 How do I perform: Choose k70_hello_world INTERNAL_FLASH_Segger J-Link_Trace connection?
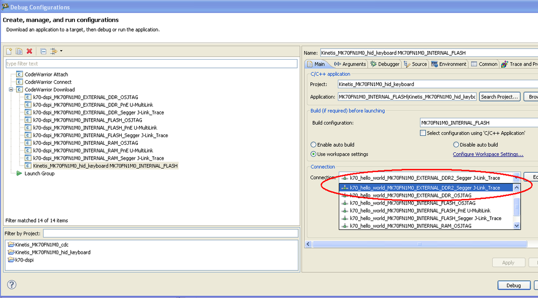(425, 218)
